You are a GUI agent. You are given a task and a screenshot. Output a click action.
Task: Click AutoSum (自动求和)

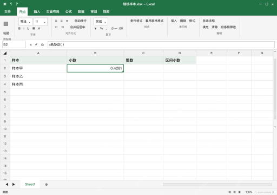[x=209, y=21]
